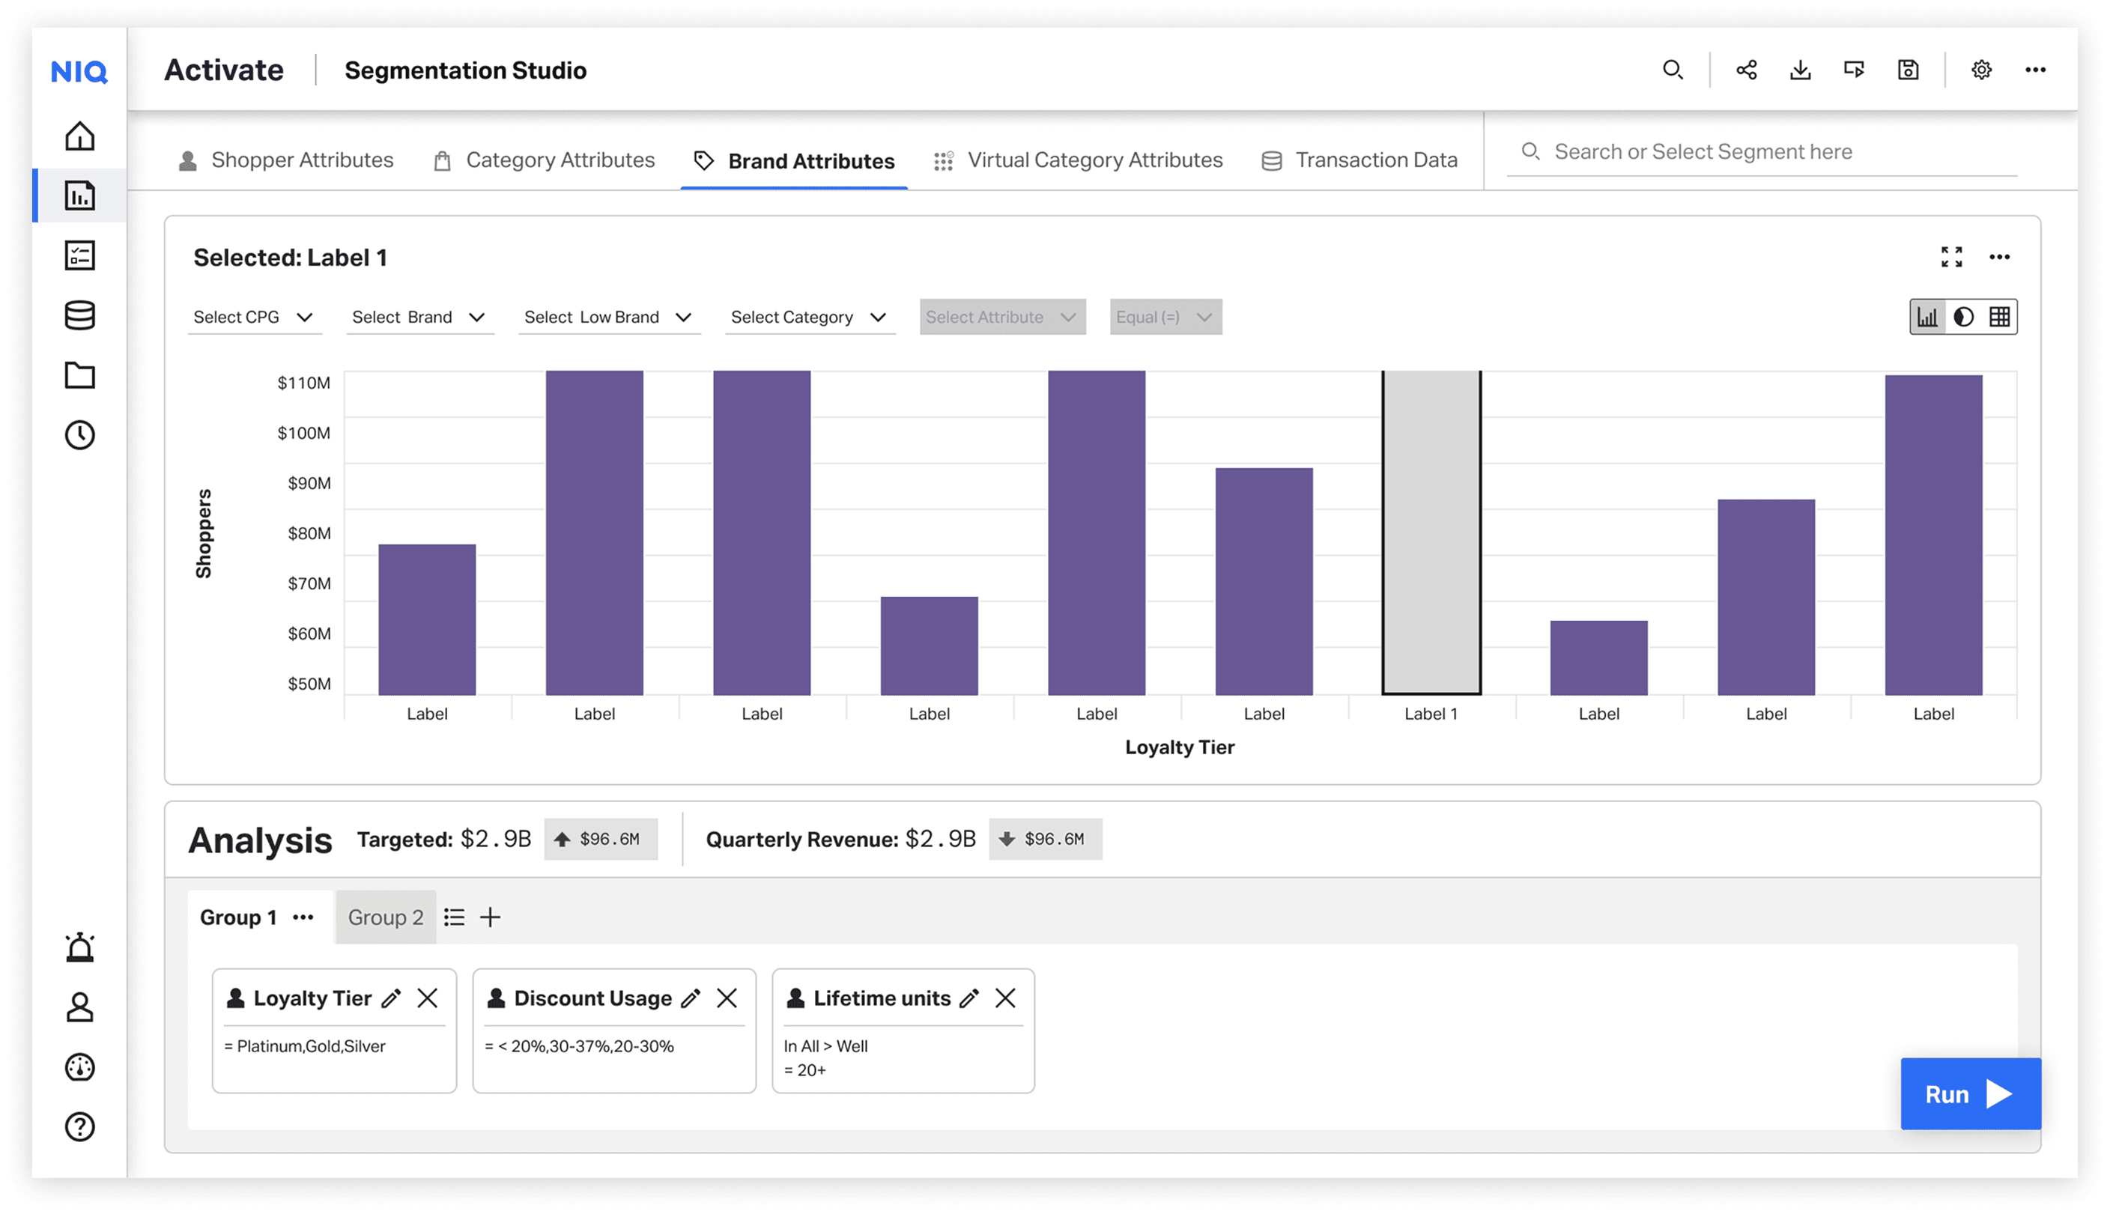
Task: Click the share icon in header
Action: (x=1746, y=70)
